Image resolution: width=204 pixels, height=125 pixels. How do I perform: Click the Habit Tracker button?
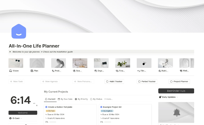(114, 82)
